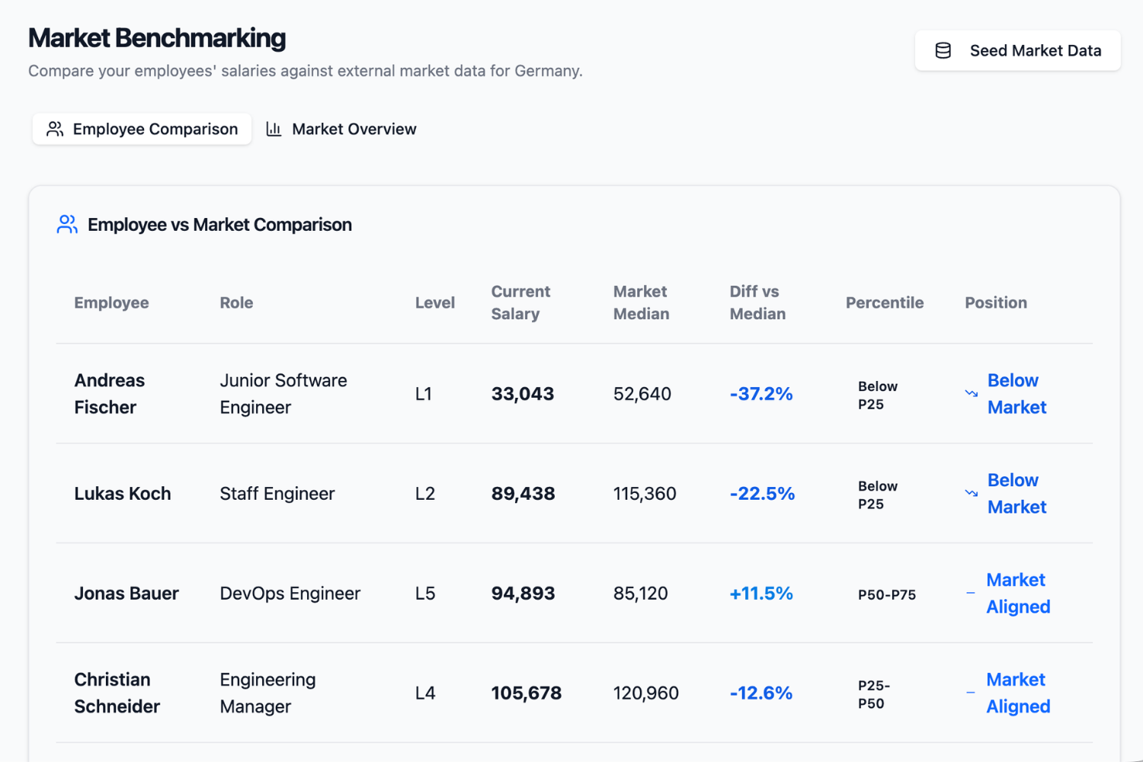
Task: Switch to the Market Overview tab
Action: click(341, 129)
